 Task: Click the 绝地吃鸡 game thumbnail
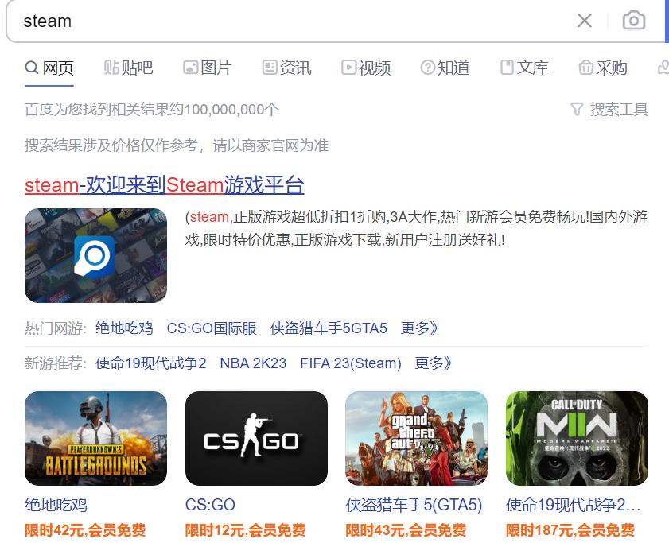(95, 438)
